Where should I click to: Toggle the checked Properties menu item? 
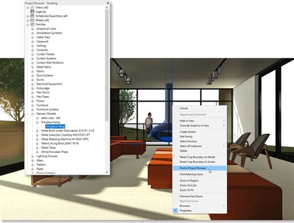200,211
